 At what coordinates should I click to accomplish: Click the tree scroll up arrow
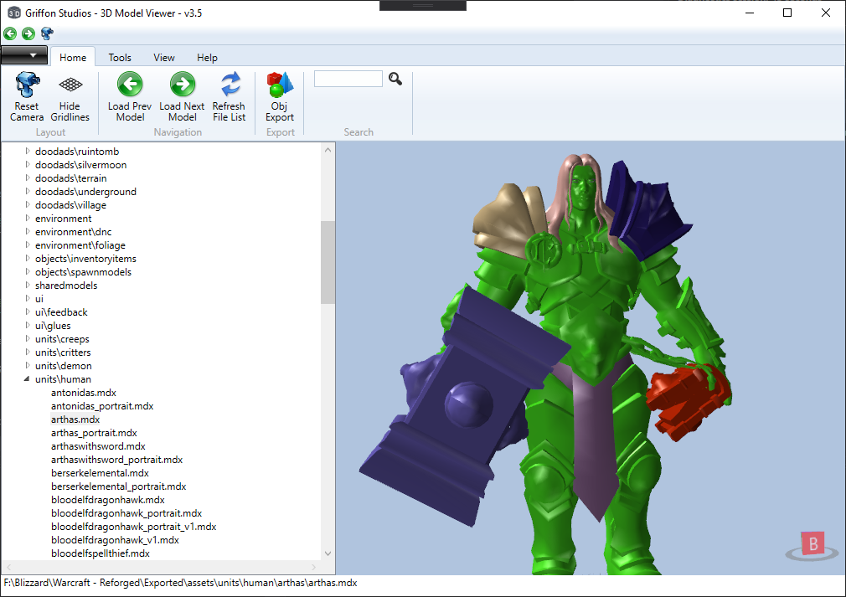coord(328,150)
